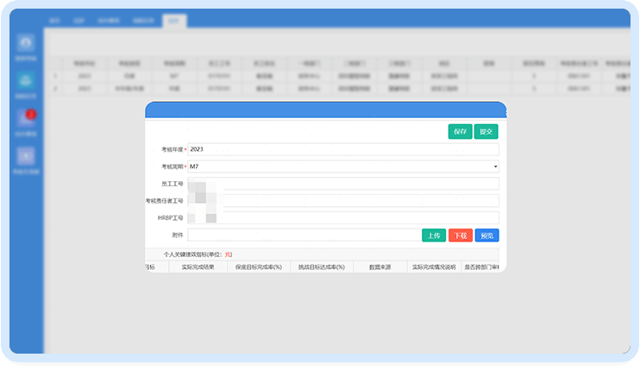This screenshot has width=640, height=370.
Task: Select the HRBP工号 input field
Action: pos(343,218)
